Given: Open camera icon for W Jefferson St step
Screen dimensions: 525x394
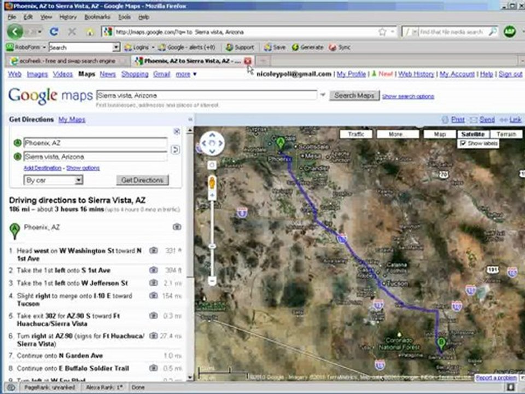Looking at the screenshot, I should coord(153,283).
